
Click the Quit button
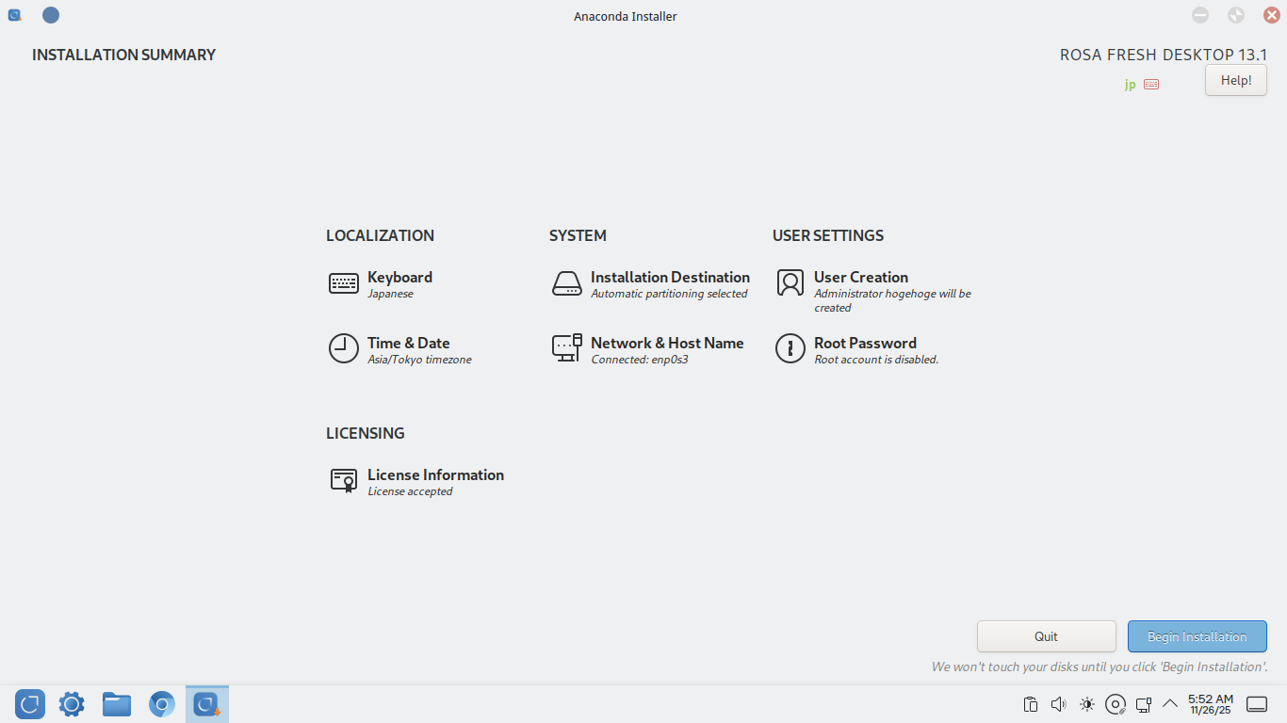click(1047, 636)
